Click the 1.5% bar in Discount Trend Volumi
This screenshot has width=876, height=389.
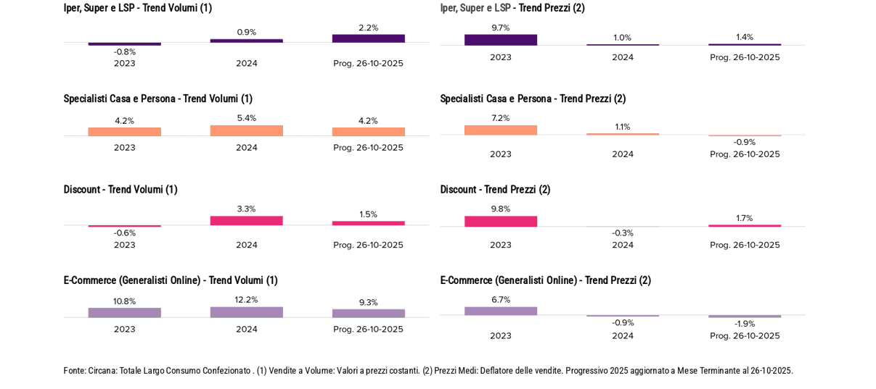click(x=369, y=223)
